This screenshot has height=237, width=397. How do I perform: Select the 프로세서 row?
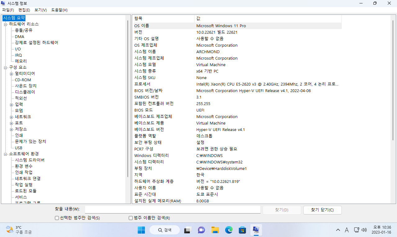pos(237,84)
